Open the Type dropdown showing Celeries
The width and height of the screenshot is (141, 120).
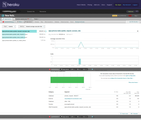(11, 26)
